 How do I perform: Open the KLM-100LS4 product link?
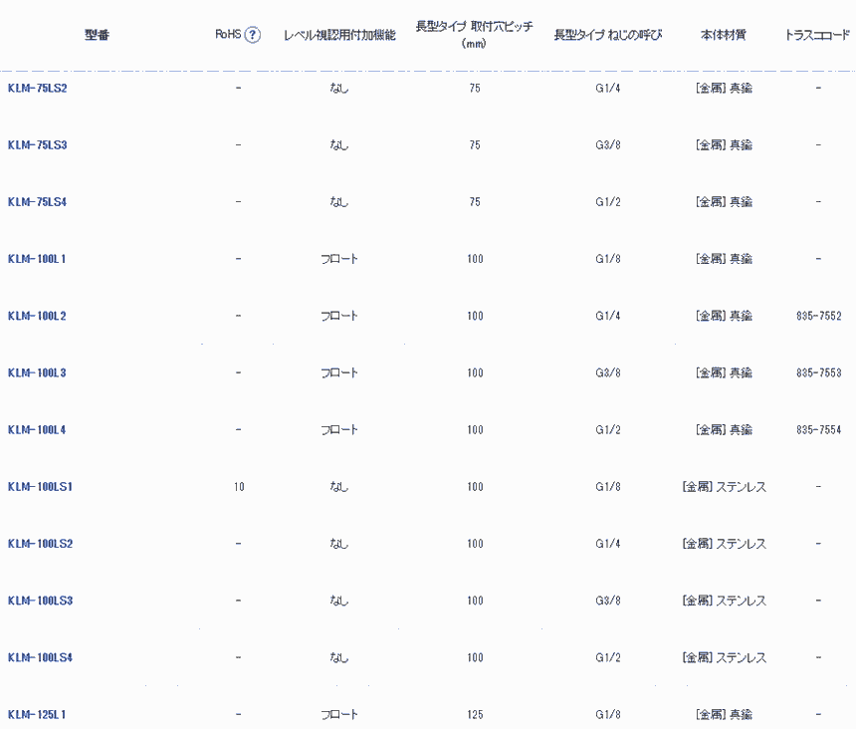pos(40,657)
